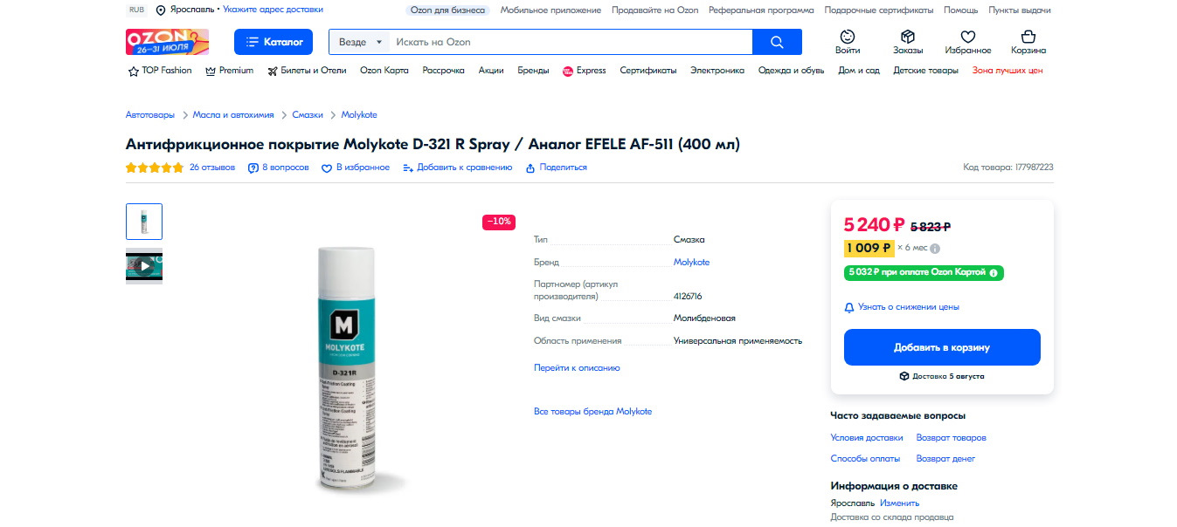Open the Заказы box icon
This screenshot has width=1177, height=527.
coord(907,37)
